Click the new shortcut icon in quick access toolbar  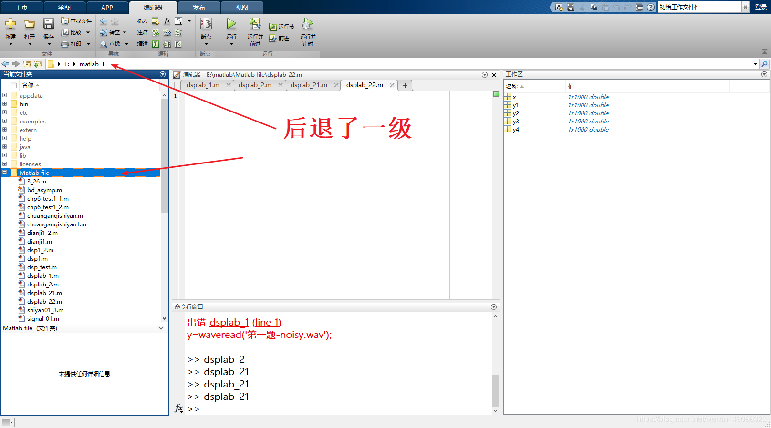(x=559, y=7)
